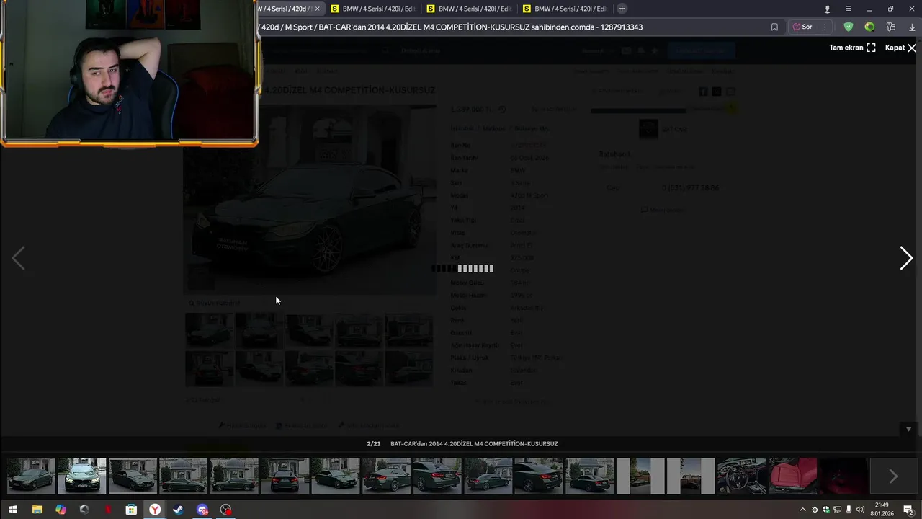Open Copilot icon on taskbar
The width and height of the screenshot is (922, 519).
(61, 510)
